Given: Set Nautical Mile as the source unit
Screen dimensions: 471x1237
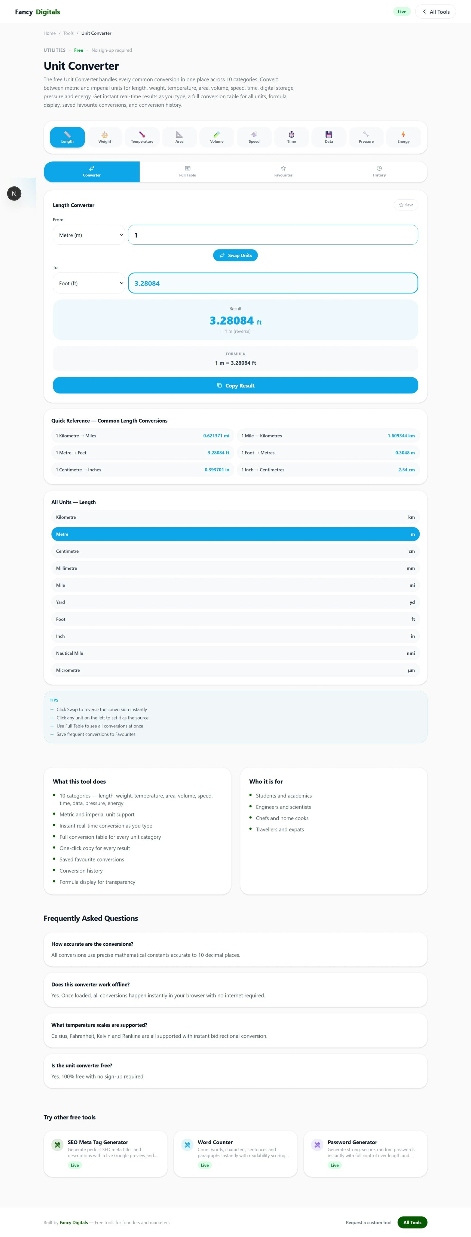Looking at the screenshot, I should point(235,653).
